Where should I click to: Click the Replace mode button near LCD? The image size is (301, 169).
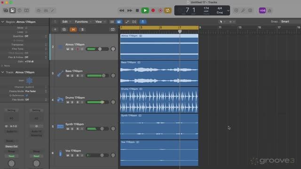pos(236,10)
